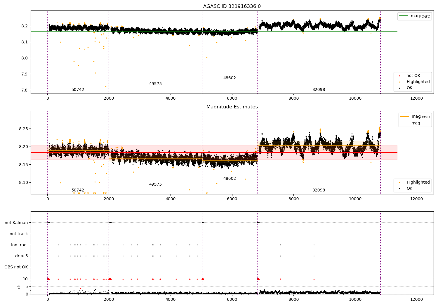
Task: Click dr axis tick 10 in bottom plot
Action: 25,279
